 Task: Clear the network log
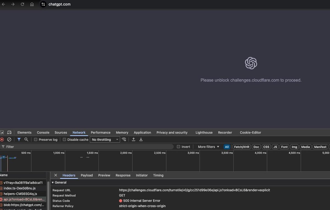pos(9,140)
